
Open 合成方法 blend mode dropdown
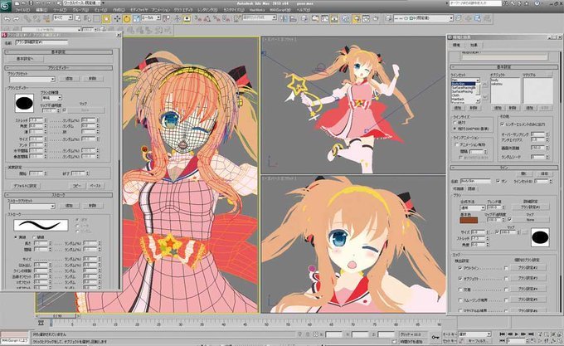coord(473,208)
